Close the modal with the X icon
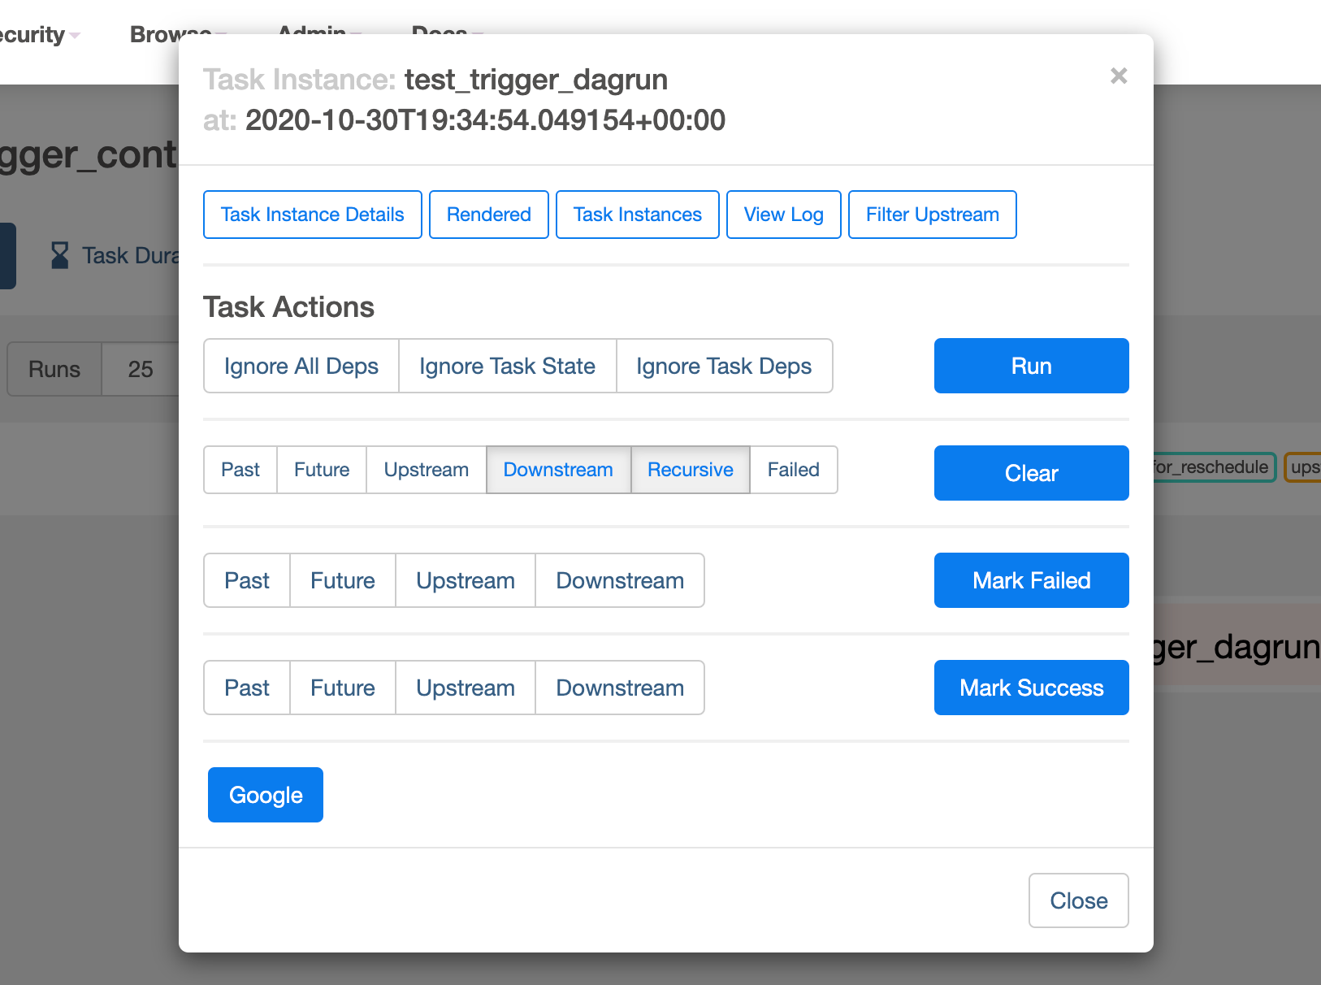The height and width of the screenshot is (985, 1321). pyautogui.click(x=1119, y=76)
